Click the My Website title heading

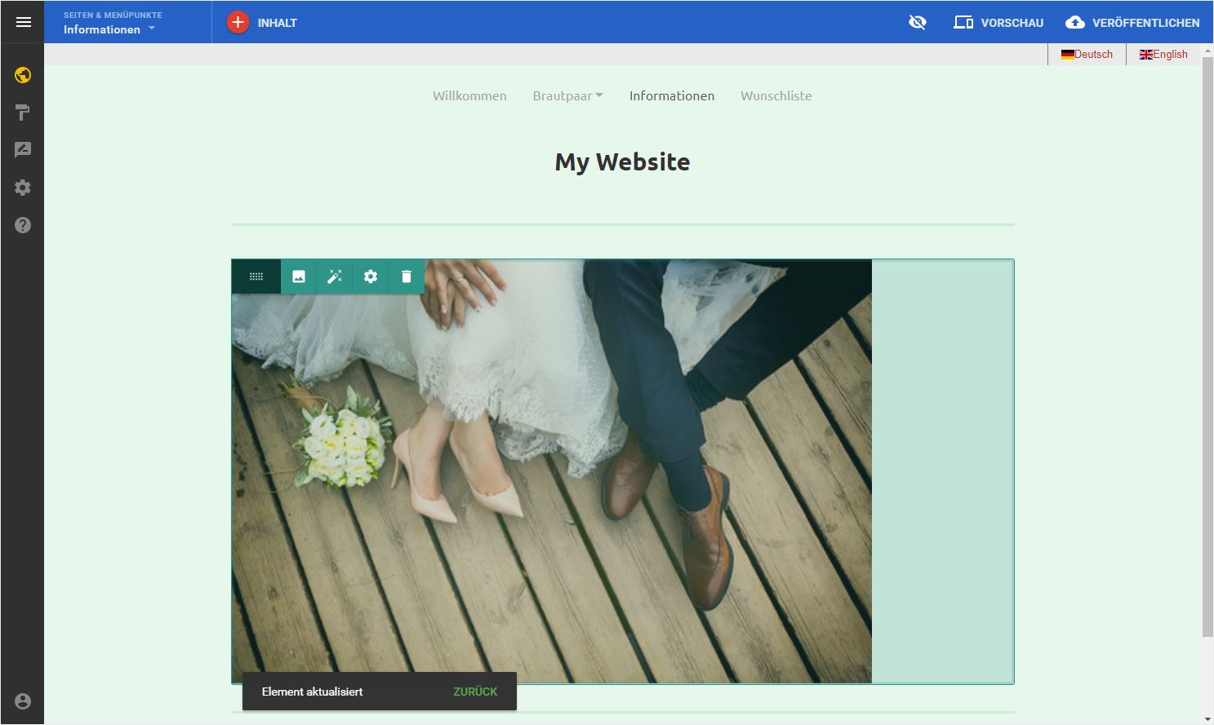pyautogui.click(x=622, y=161)
